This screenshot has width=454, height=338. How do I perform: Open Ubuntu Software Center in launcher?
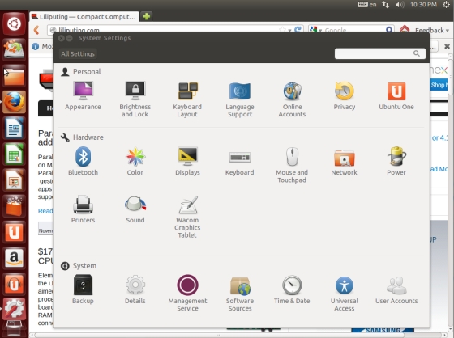(x=14, y=206)
